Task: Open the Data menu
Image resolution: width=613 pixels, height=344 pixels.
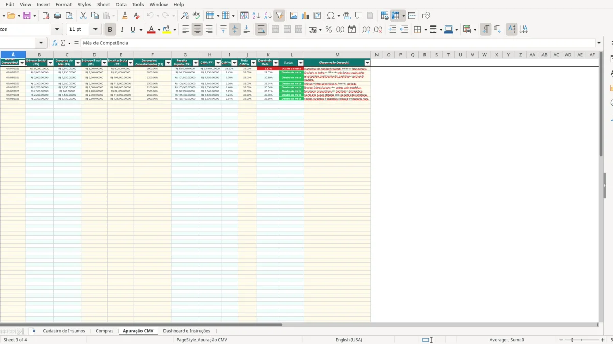Action: (x=121, y=4)
